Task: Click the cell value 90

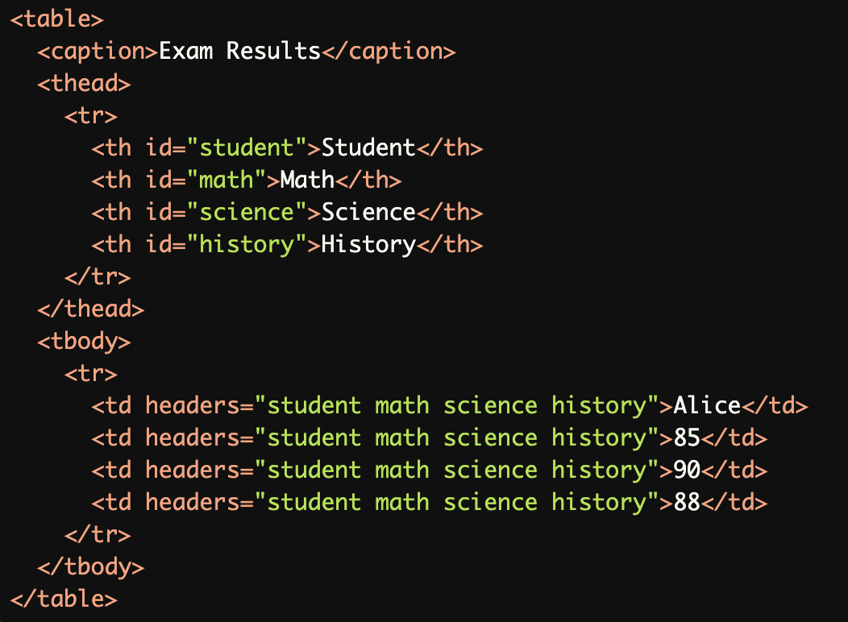Action: coord(687,471)
